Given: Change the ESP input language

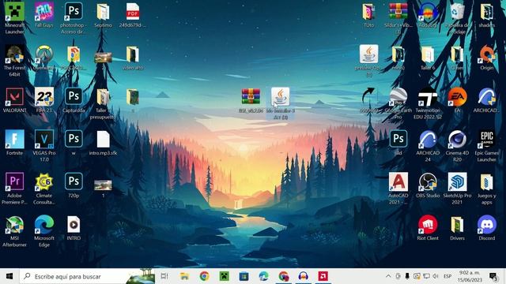Looking at the screenshot, I should pos(447,276).
